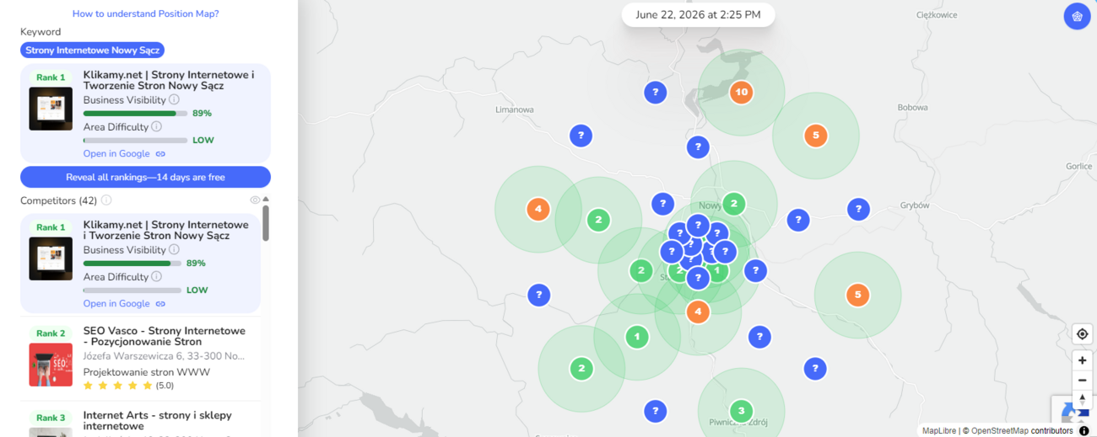Click Projektowanie stron WWW category text
The image size is (1097, 437).
click(147, 372)
